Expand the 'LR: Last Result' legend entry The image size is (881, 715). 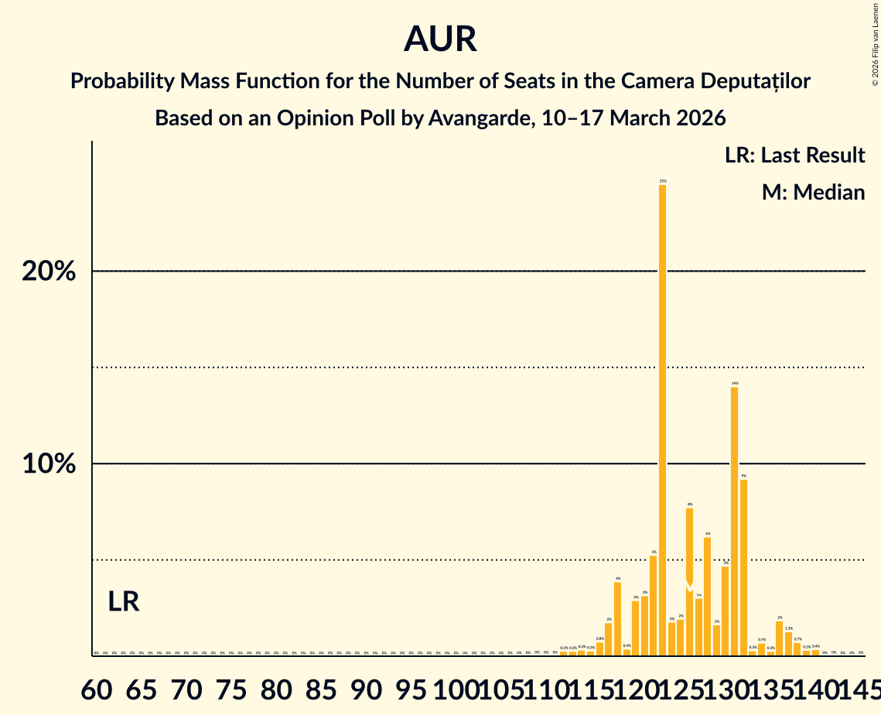(795, 155)
